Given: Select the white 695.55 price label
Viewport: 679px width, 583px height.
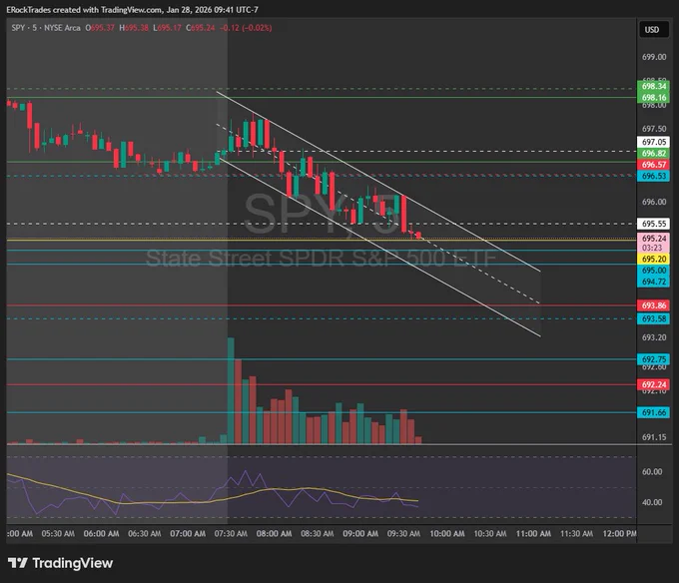Looking at the screenshot, I should pos(653,224).
